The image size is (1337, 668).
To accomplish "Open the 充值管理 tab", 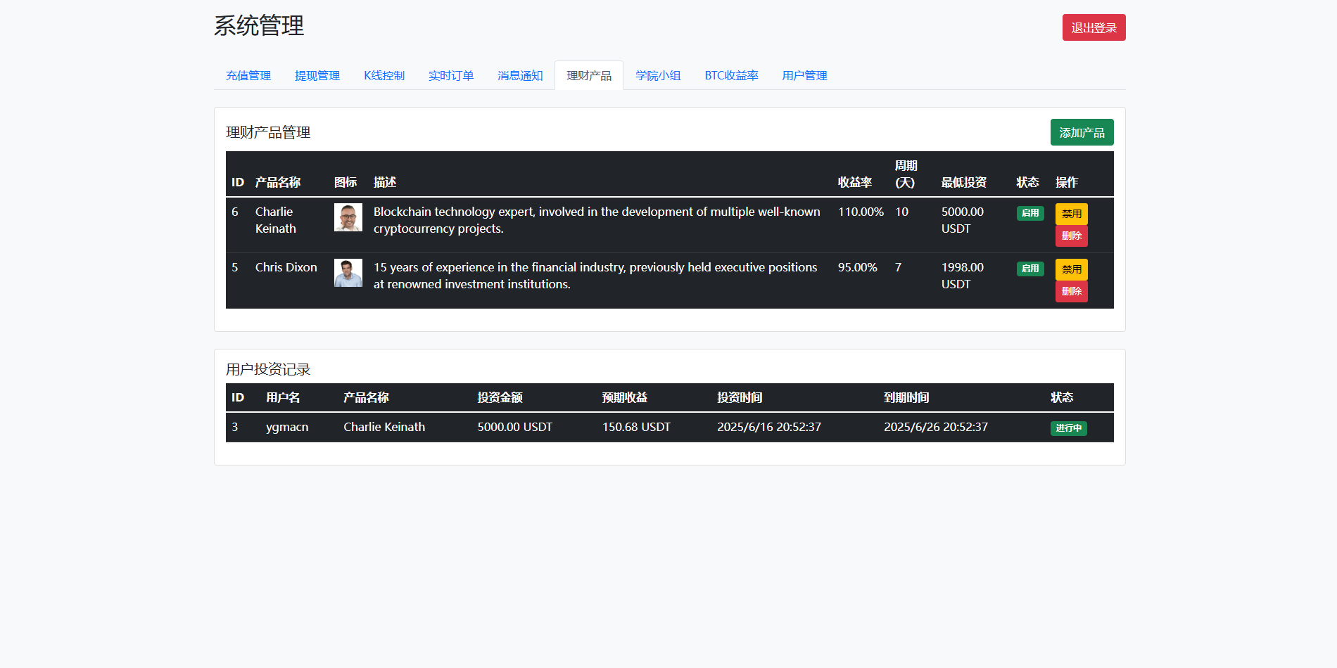I will pyautogui.click(x=248, y=75).
